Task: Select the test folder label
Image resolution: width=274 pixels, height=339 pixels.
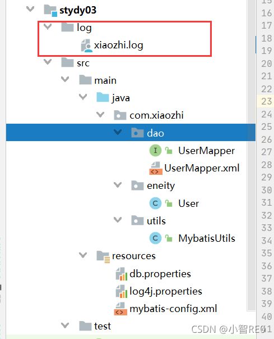Action: pyautogui.click(x=103, y=326)
